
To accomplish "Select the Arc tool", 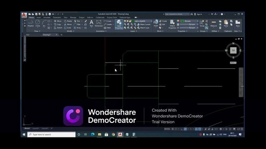I will pyautogui.click(x=44, y=23).
